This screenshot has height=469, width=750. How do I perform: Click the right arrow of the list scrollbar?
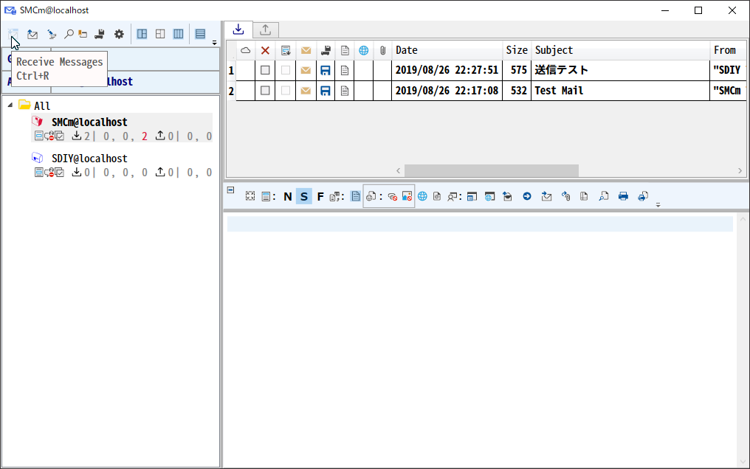click(x=740, y=170)
